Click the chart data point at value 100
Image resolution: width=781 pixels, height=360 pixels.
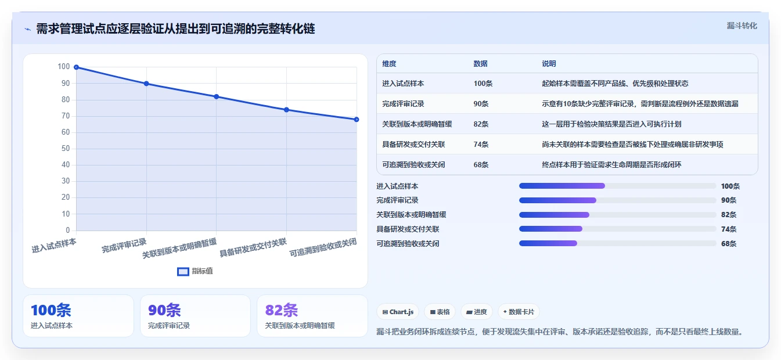pos(76,67)
